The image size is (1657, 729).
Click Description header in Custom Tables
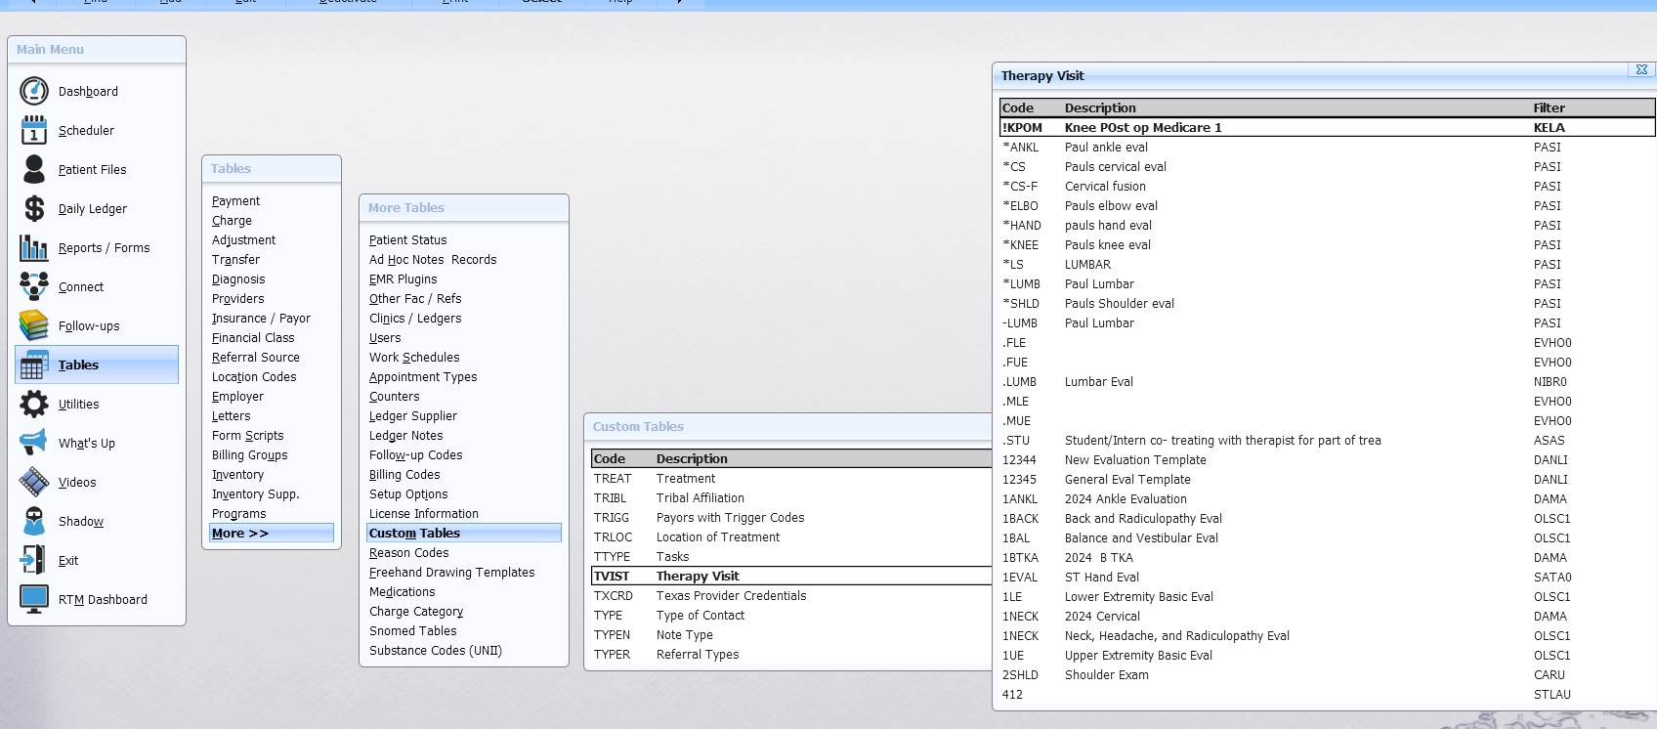[x=692, y=458]
